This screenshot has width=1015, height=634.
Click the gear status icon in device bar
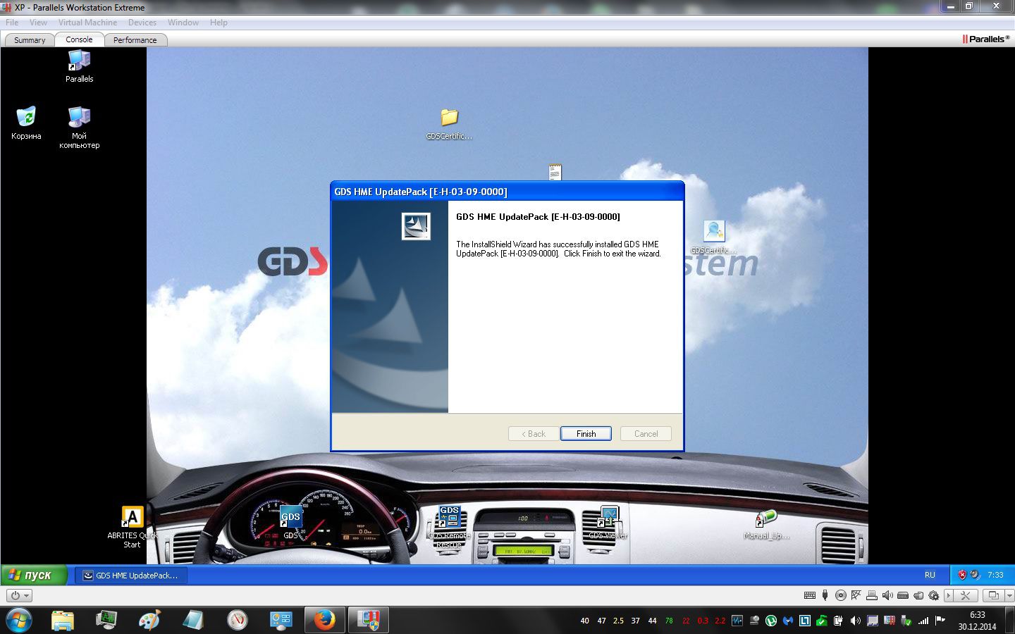pos(934,596)
